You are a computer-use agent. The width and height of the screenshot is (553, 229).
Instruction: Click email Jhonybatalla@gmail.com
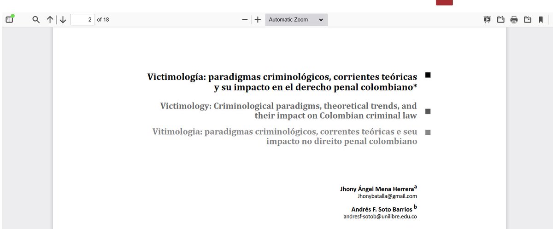point(387,196)
